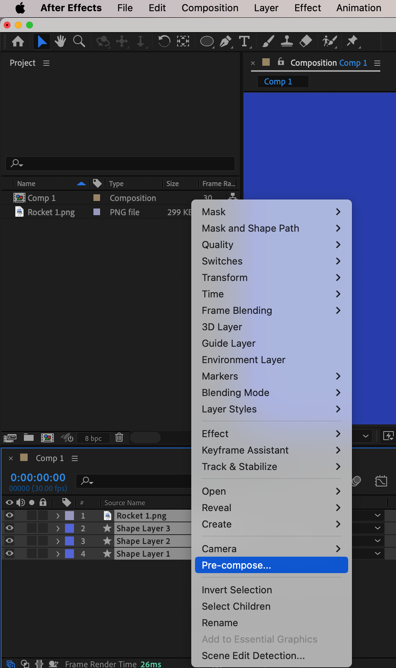
Task: Select the Zoom magnifier tool
Action: pyautogui.click(x=79, y=41)
